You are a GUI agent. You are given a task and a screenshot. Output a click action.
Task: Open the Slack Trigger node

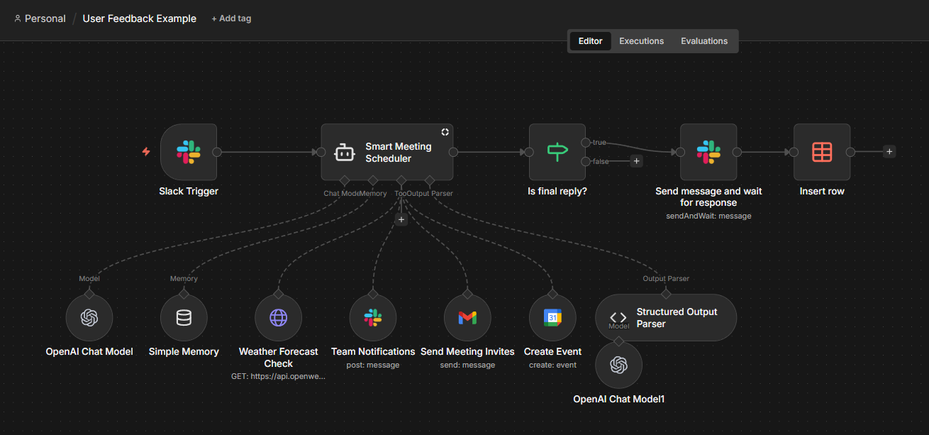pyautogui.click(x=188, y=151)
